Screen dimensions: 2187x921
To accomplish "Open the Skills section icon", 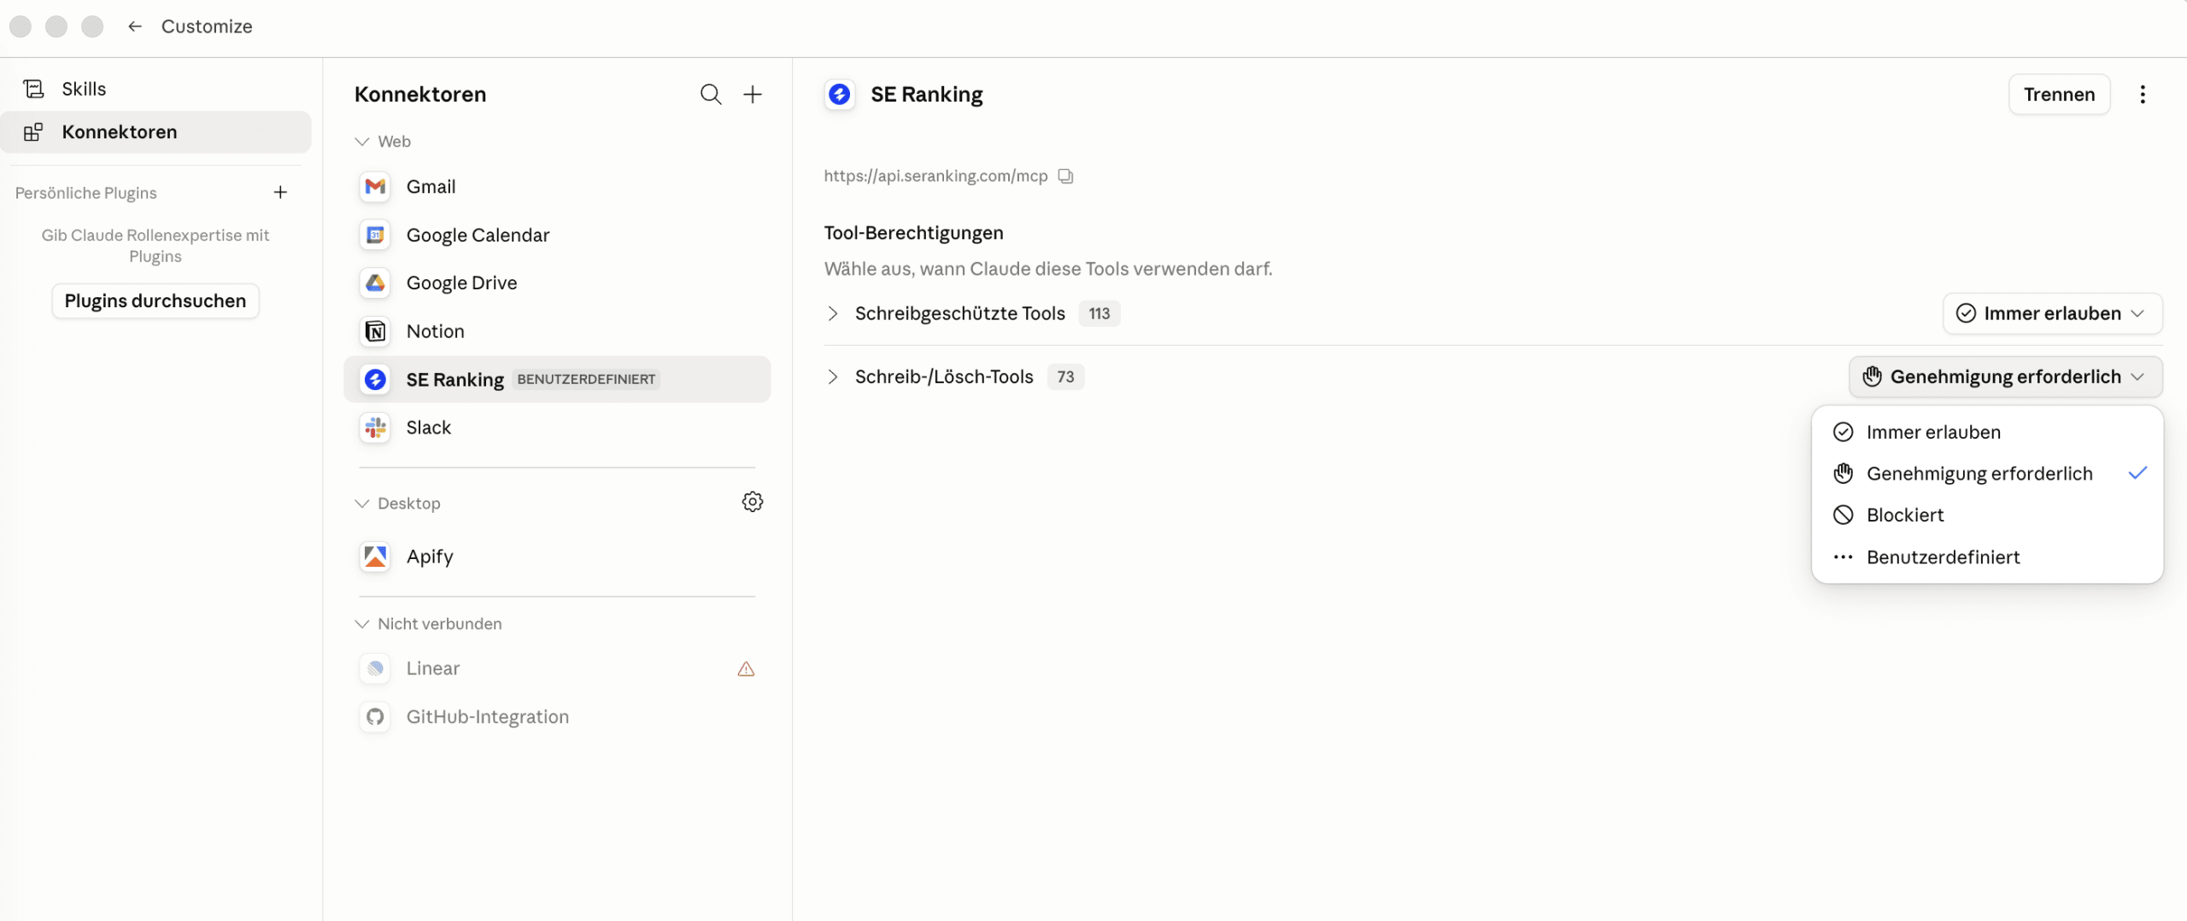I will click(33, 89).
